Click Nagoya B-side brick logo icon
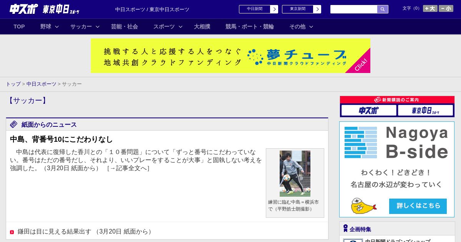 (x=361, y=143)
